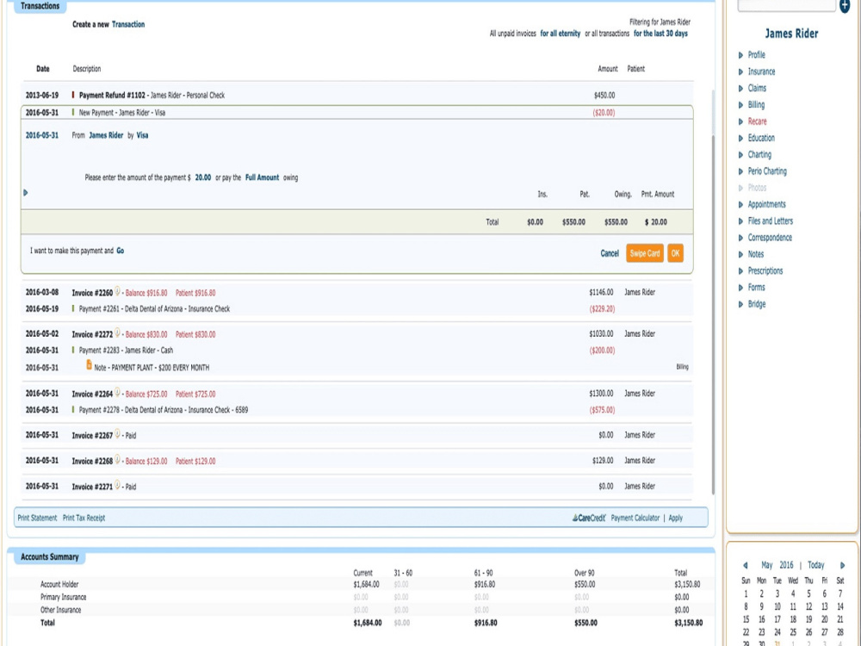Screen dimensions: 861x646
Task: Select New Payment - James Rider - Visa row
Action: tap(357, 113)
